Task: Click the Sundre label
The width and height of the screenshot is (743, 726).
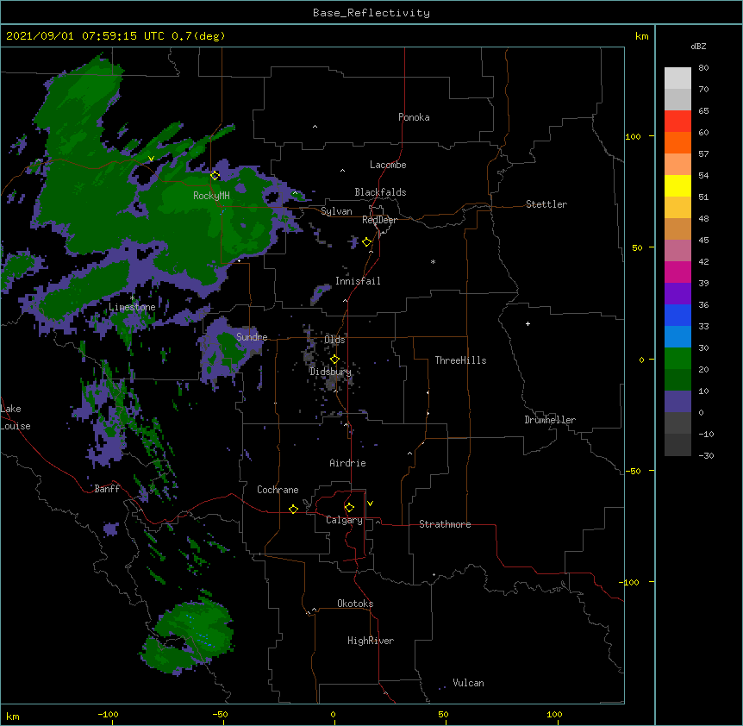Action: (252, 337)
